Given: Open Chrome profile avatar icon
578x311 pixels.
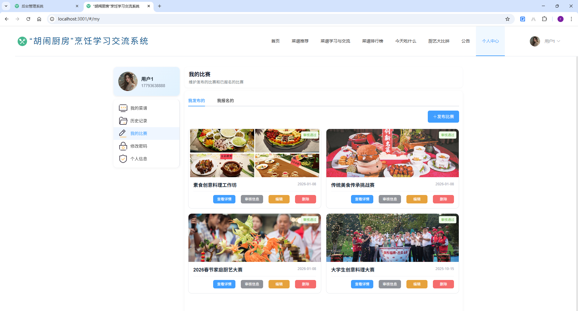Looking at the screenshot, I should (x=561, y=19).
